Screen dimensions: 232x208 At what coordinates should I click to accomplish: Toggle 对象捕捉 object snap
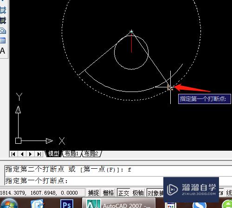coord(155,193)
